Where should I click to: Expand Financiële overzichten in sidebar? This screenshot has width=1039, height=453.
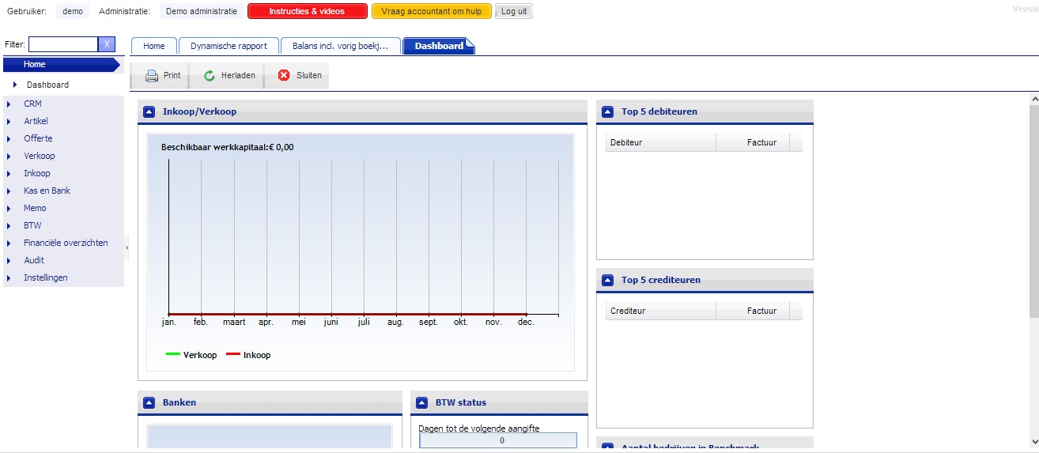pyautogui.click(x=9, y=243)
